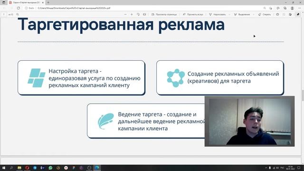Reload the browser page

click(19, 8)
